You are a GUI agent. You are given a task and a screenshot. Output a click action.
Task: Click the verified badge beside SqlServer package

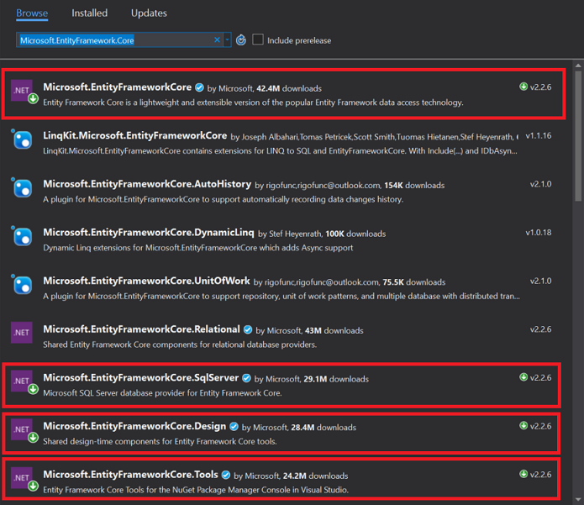click(x=246, y=378)
